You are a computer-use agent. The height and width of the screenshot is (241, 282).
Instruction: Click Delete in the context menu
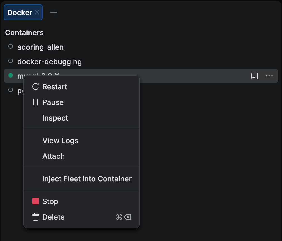click(53, 217)
